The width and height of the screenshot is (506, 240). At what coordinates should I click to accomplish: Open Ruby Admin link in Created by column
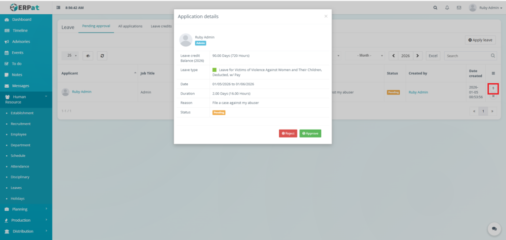(418, 92)
